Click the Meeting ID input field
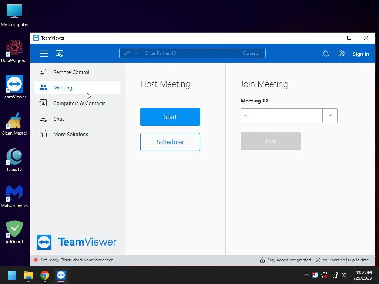Viewport: 379px width, 284px height. tap(281, 115)
